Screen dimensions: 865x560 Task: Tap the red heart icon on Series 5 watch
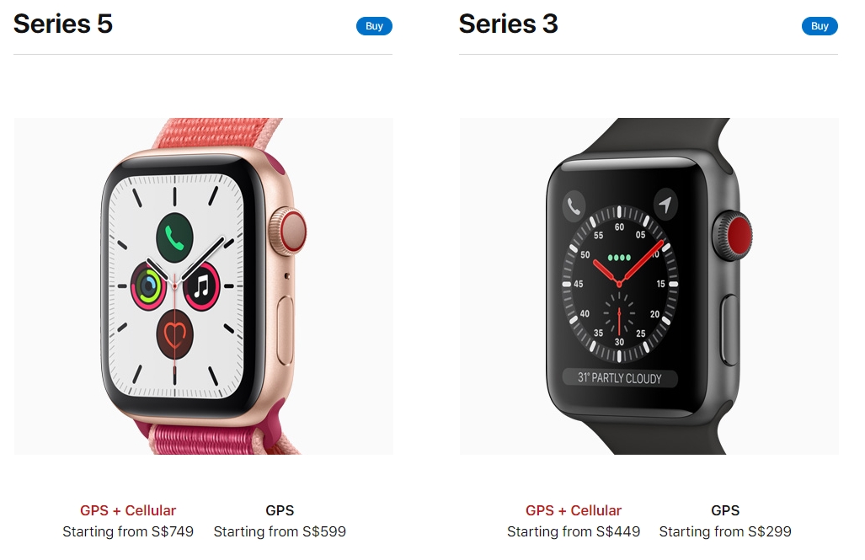click(175, 335)
